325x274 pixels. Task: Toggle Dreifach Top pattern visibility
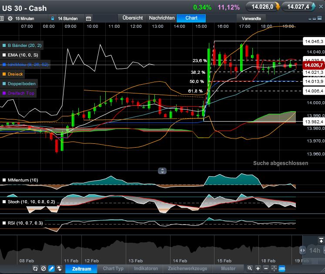coord(18,93)
